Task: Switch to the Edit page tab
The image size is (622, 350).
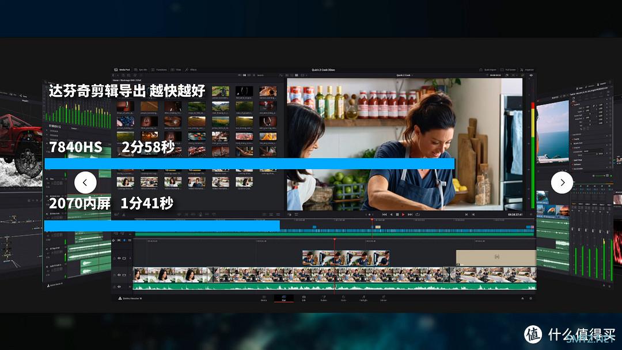Action: (x=304, y=298)
